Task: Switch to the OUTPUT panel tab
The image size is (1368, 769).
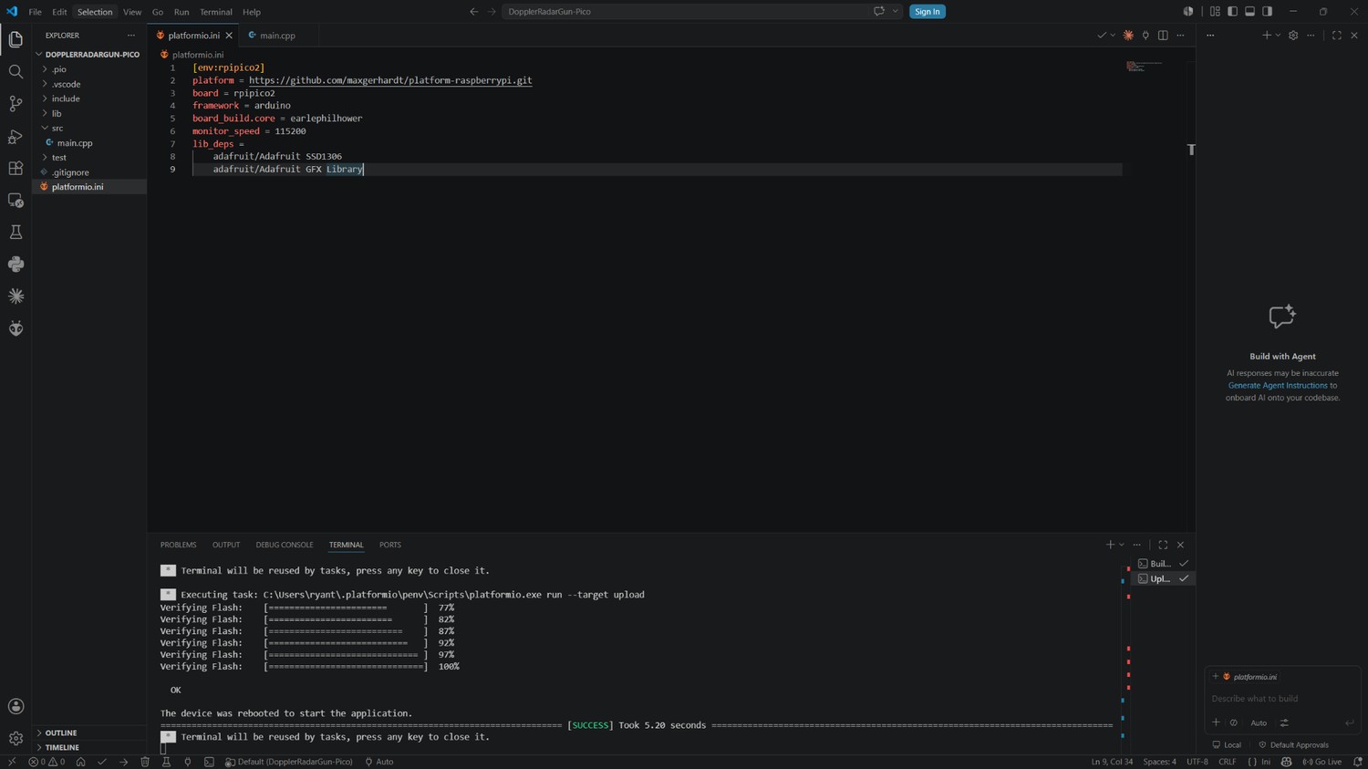Action: 226,545
